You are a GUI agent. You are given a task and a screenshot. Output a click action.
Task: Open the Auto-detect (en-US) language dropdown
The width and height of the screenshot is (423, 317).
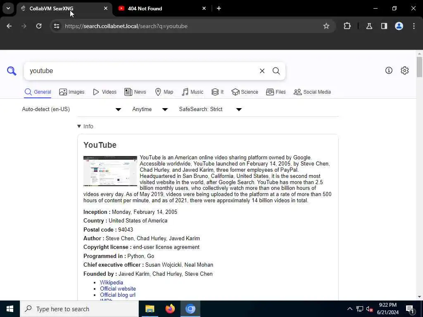71,109
